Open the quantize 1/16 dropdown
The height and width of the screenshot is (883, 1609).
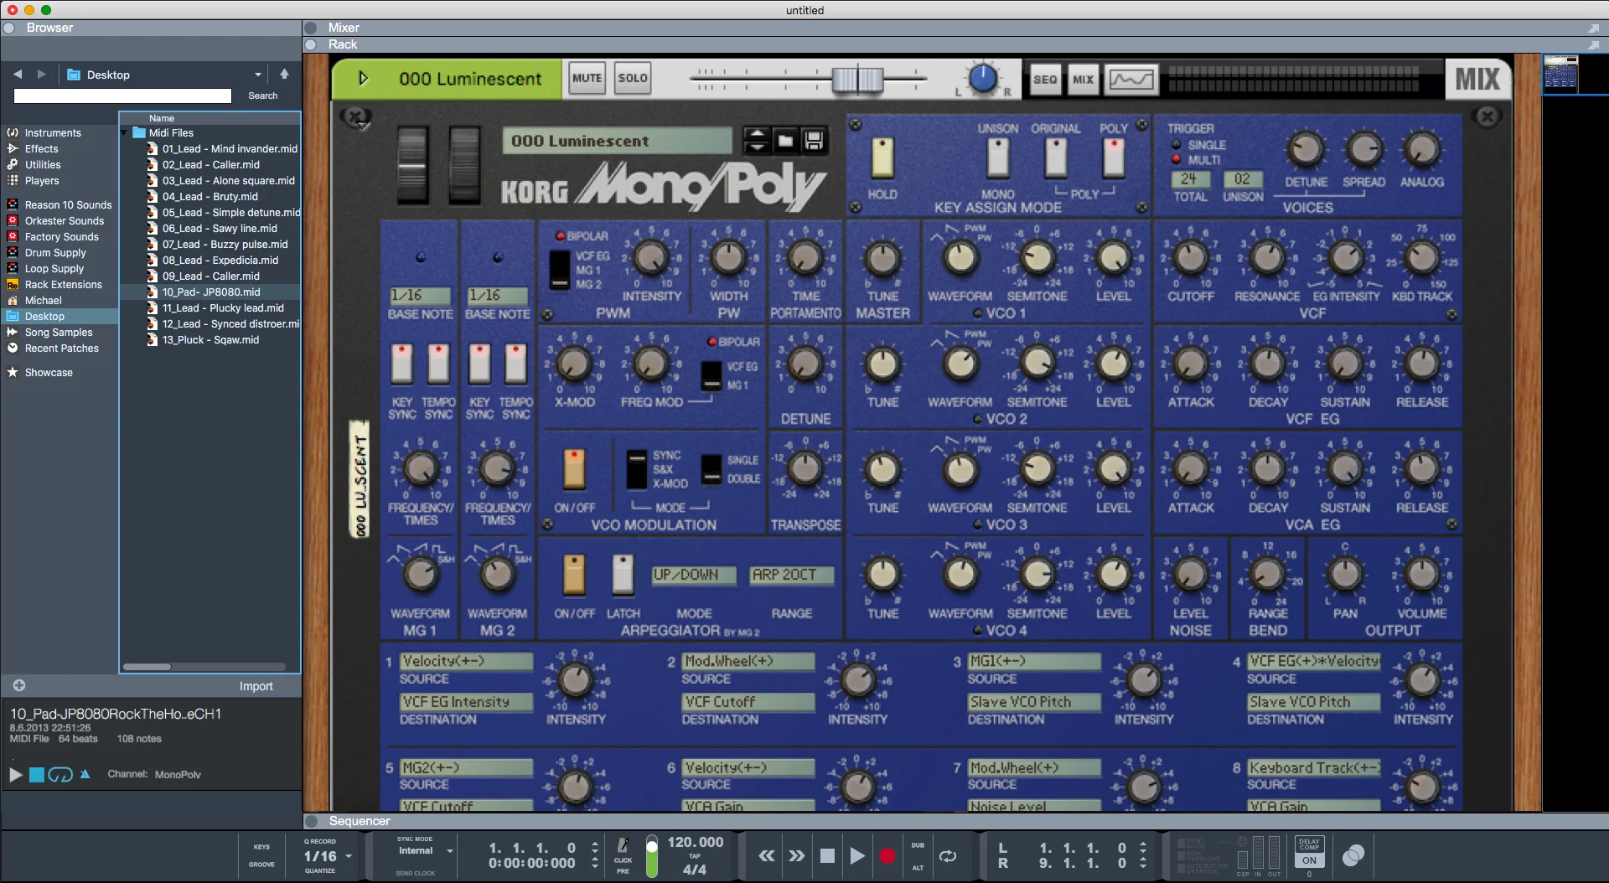[x=349, y=856]
